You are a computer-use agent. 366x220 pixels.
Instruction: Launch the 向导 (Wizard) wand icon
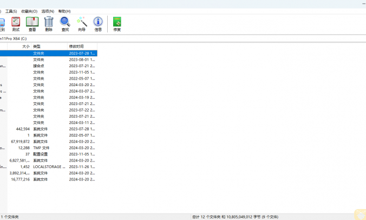[82, 24]
